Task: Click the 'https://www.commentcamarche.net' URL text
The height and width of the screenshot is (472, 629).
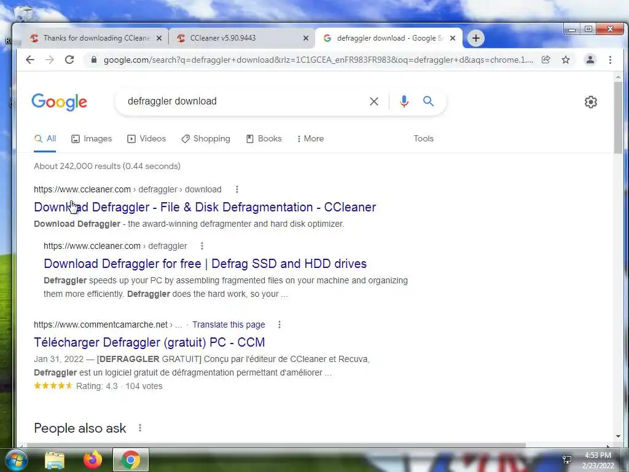Action: click(x=101, y=324)
